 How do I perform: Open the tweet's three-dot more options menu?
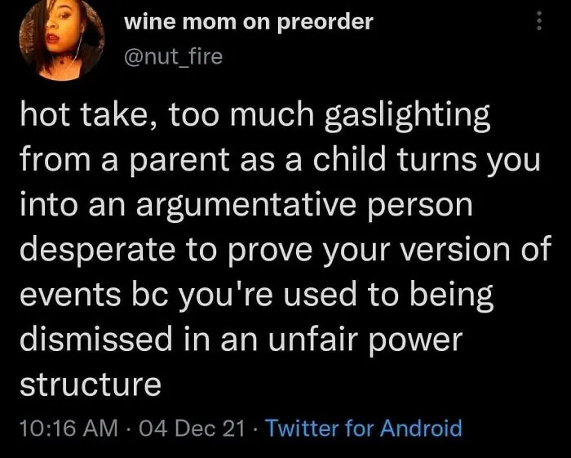point(539,20)
